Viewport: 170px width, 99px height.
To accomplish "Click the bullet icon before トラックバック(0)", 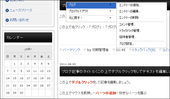I will (130, 50).
